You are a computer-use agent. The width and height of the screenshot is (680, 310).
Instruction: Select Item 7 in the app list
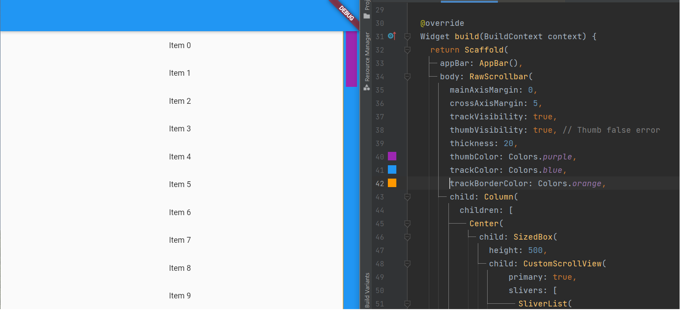pyautogui.click(x=180, y=240)
